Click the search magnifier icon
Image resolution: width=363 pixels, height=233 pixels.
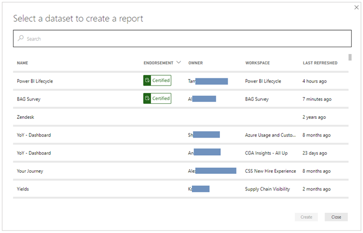(x=21, y=39)
